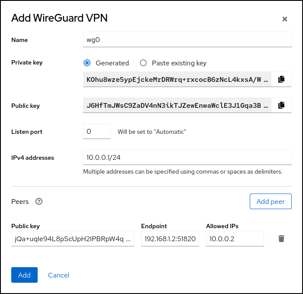This screenshot has height=294, width=303.
Task: Click the Add WireGuard VPN dialog title
Action: [59, 18]
